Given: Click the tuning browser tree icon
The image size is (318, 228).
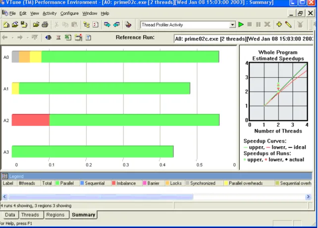Looking at the screenshot, I should click(x=86, y=25).
